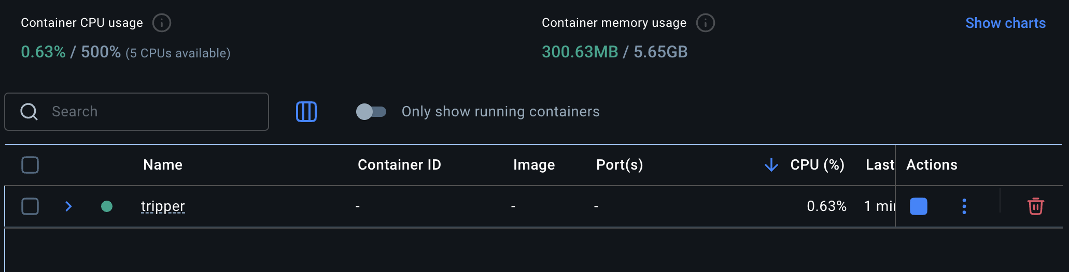Click the Container memory usage info icon
This screenshot has width=1069, height=272.
(705, 23)
